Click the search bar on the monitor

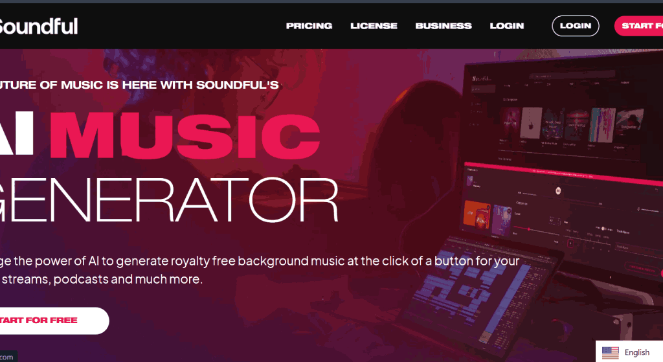[x=571, y=76]
